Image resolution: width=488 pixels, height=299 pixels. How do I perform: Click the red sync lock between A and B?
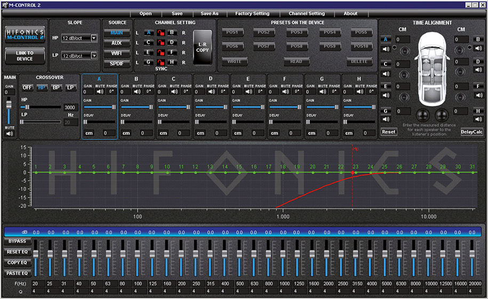pyautogui.click(x=159, y=32)
